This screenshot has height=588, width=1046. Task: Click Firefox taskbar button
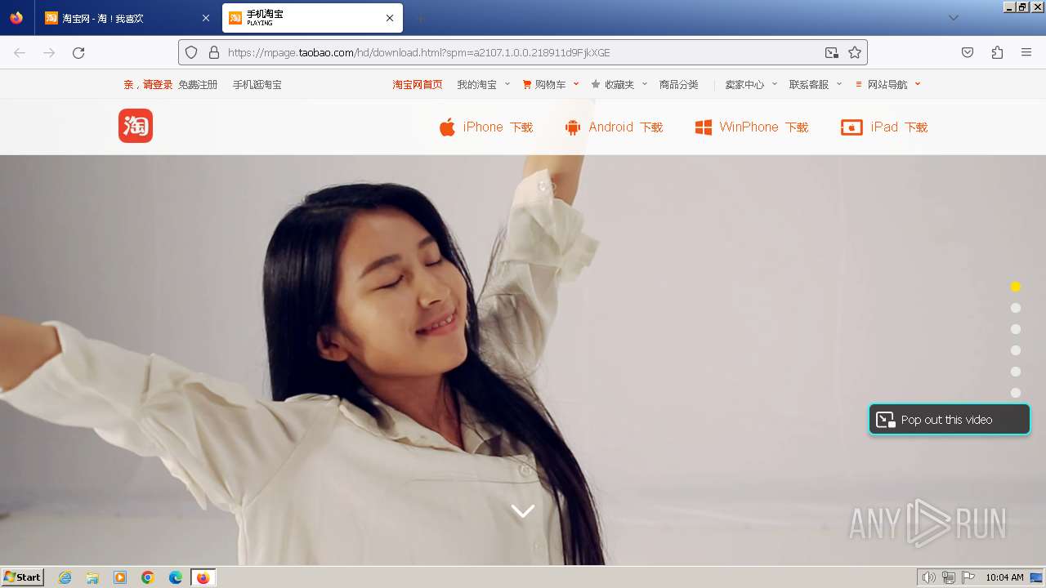(x=203, y=577)
